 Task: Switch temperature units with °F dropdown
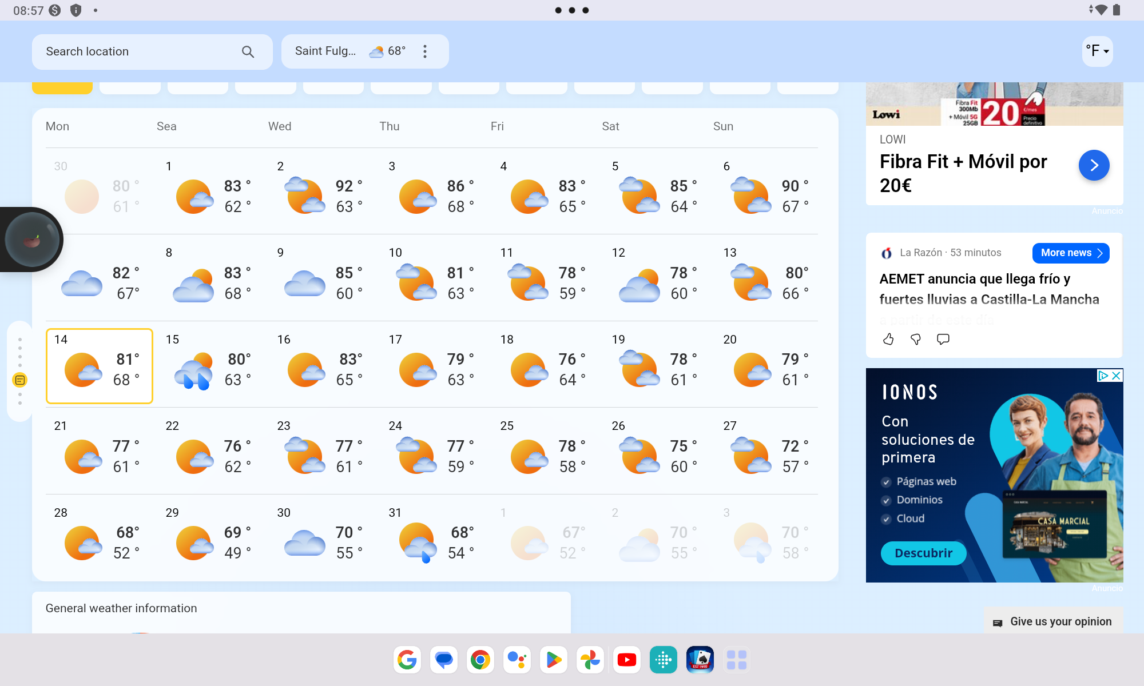tap(1097, 51)
